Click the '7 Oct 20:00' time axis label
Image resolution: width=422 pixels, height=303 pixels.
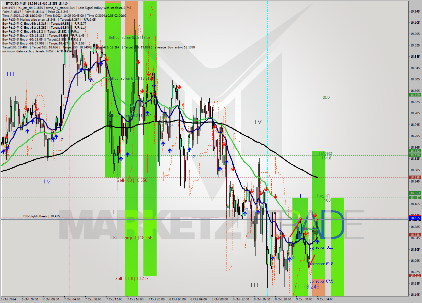(x=156, y=299)
